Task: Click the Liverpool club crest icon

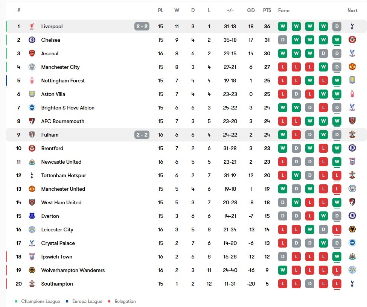Action: (x=32, y=26)
